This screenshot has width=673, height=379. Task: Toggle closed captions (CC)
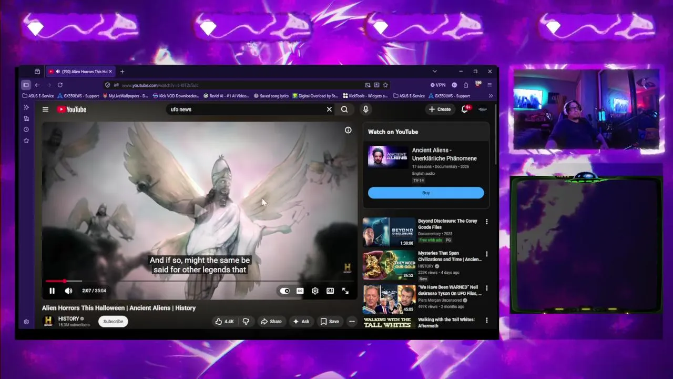[x=300, y=291]
